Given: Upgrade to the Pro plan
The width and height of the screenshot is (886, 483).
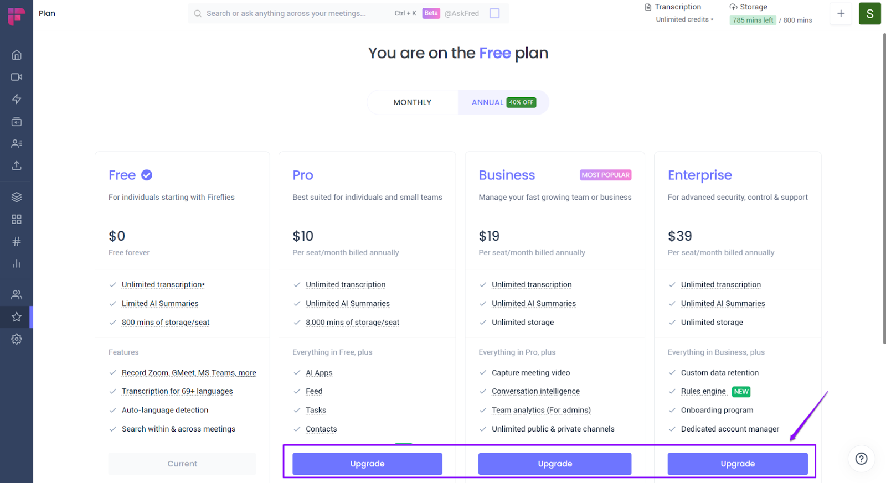Looking at the screenshot, I should point(367,464).
